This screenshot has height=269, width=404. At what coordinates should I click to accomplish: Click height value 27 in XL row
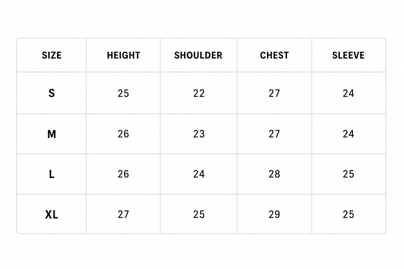pos(123,214)
